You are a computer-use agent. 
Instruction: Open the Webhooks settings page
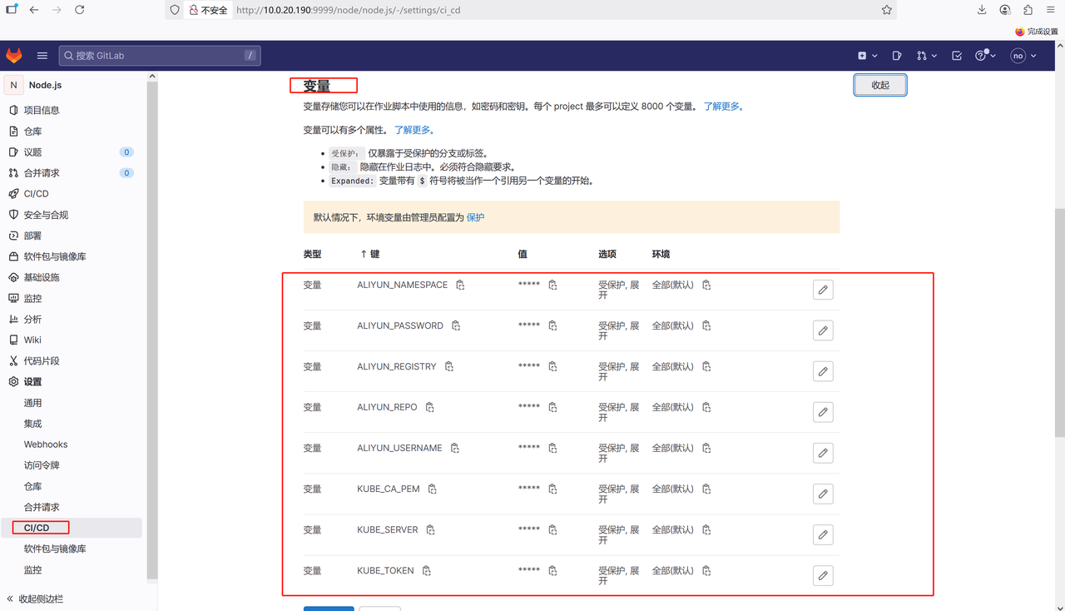(x=46, y=445)
